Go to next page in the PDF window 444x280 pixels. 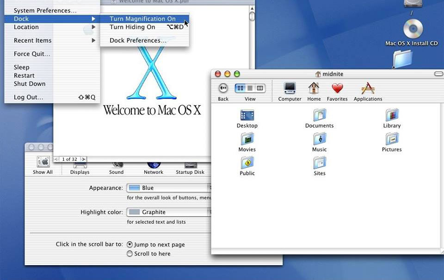click(83, 159)
